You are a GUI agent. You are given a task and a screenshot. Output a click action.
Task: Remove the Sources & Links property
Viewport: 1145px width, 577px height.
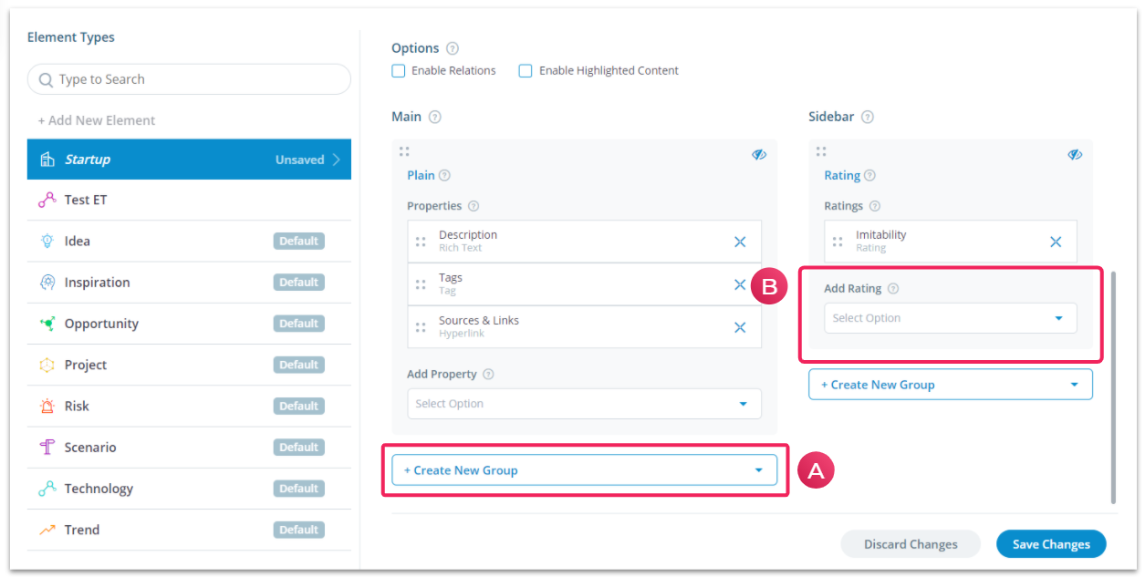coord(740,327)
